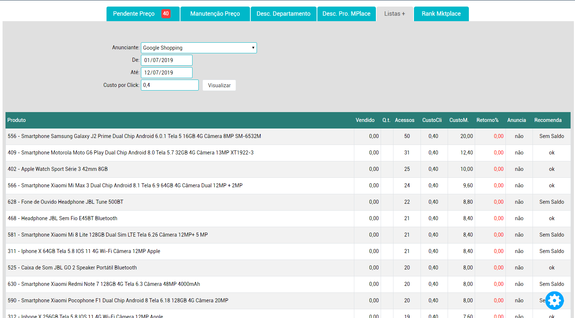This screenshot has height=318, width=575.
Task: Switch to the Manutenção Preço tab
Action: point(215,14)
